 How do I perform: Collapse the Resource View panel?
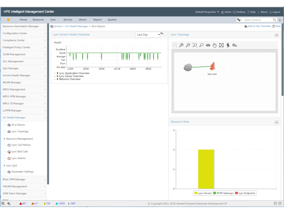pos(277,122)
